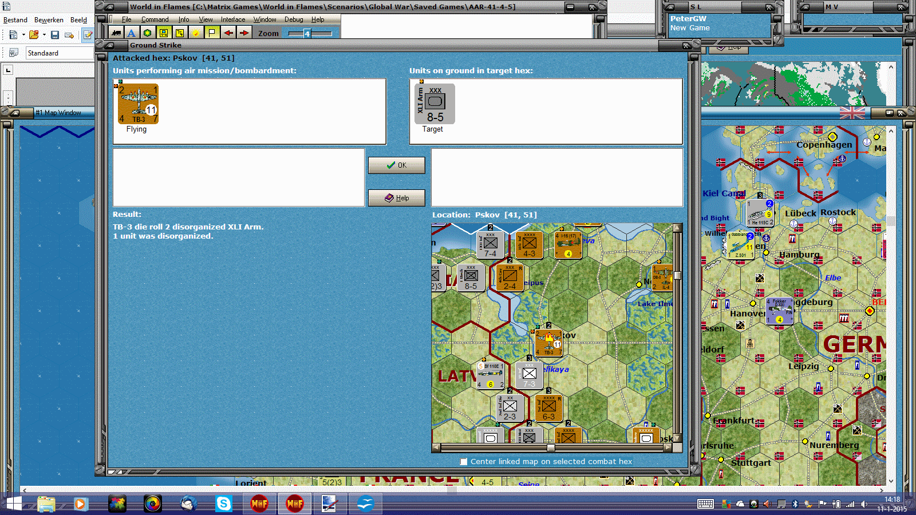Open the Command menu
Viewport: 916px width, 515px height.
pos(155,19)
